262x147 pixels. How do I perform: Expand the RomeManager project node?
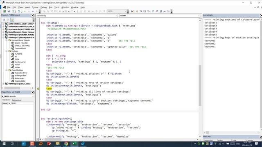3,32
